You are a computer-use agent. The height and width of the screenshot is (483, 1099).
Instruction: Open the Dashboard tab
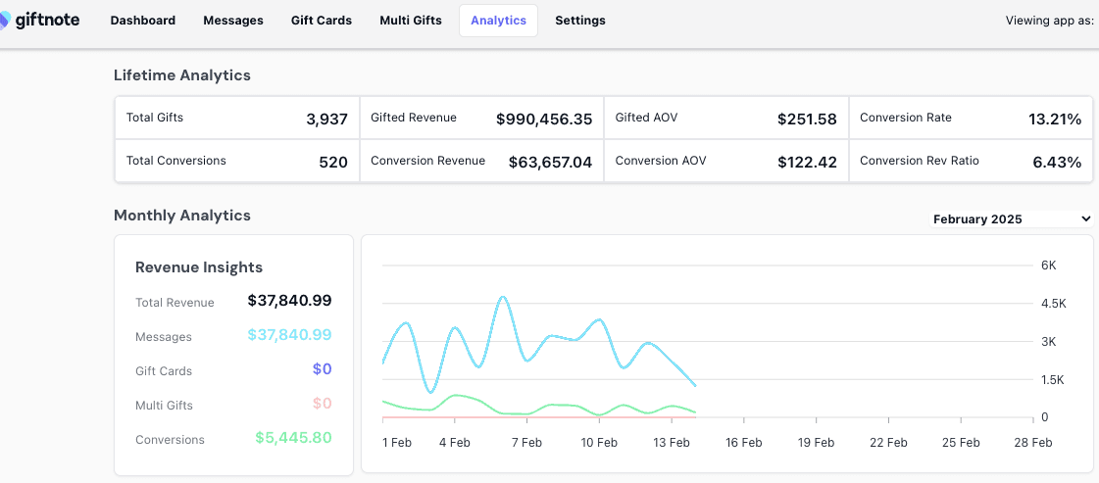pos(143,21)
